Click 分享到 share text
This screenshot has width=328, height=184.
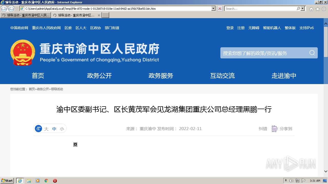tap(286, 129)
